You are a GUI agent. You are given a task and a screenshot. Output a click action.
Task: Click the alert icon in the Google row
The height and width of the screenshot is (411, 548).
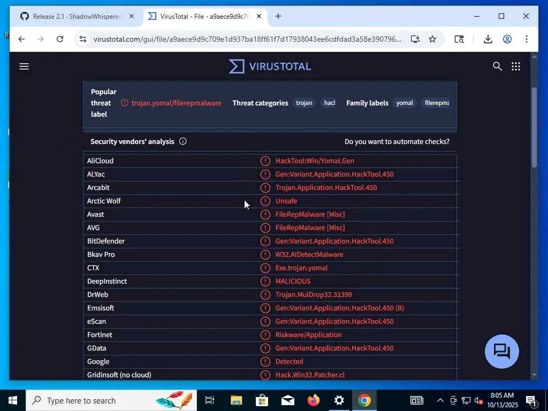[265, 361]
